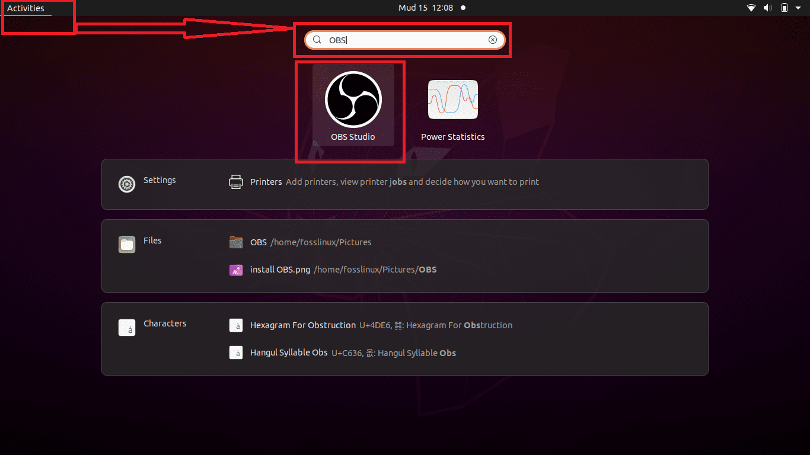The width and height of the screenshot is (810, 455).
Task: Click the battery icon in top bar
Action: (x=785, y=8)
